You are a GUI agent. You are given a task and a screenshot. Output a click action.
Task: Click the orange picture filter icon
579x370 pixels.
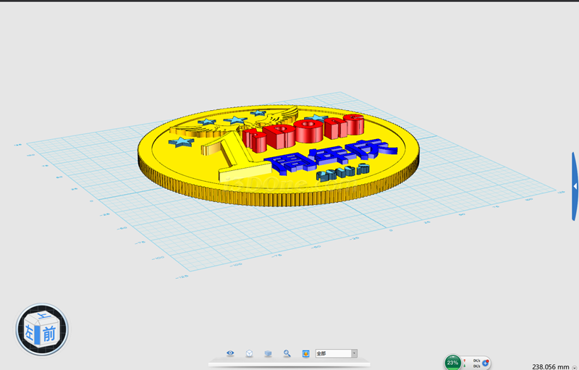coord(305,353)
